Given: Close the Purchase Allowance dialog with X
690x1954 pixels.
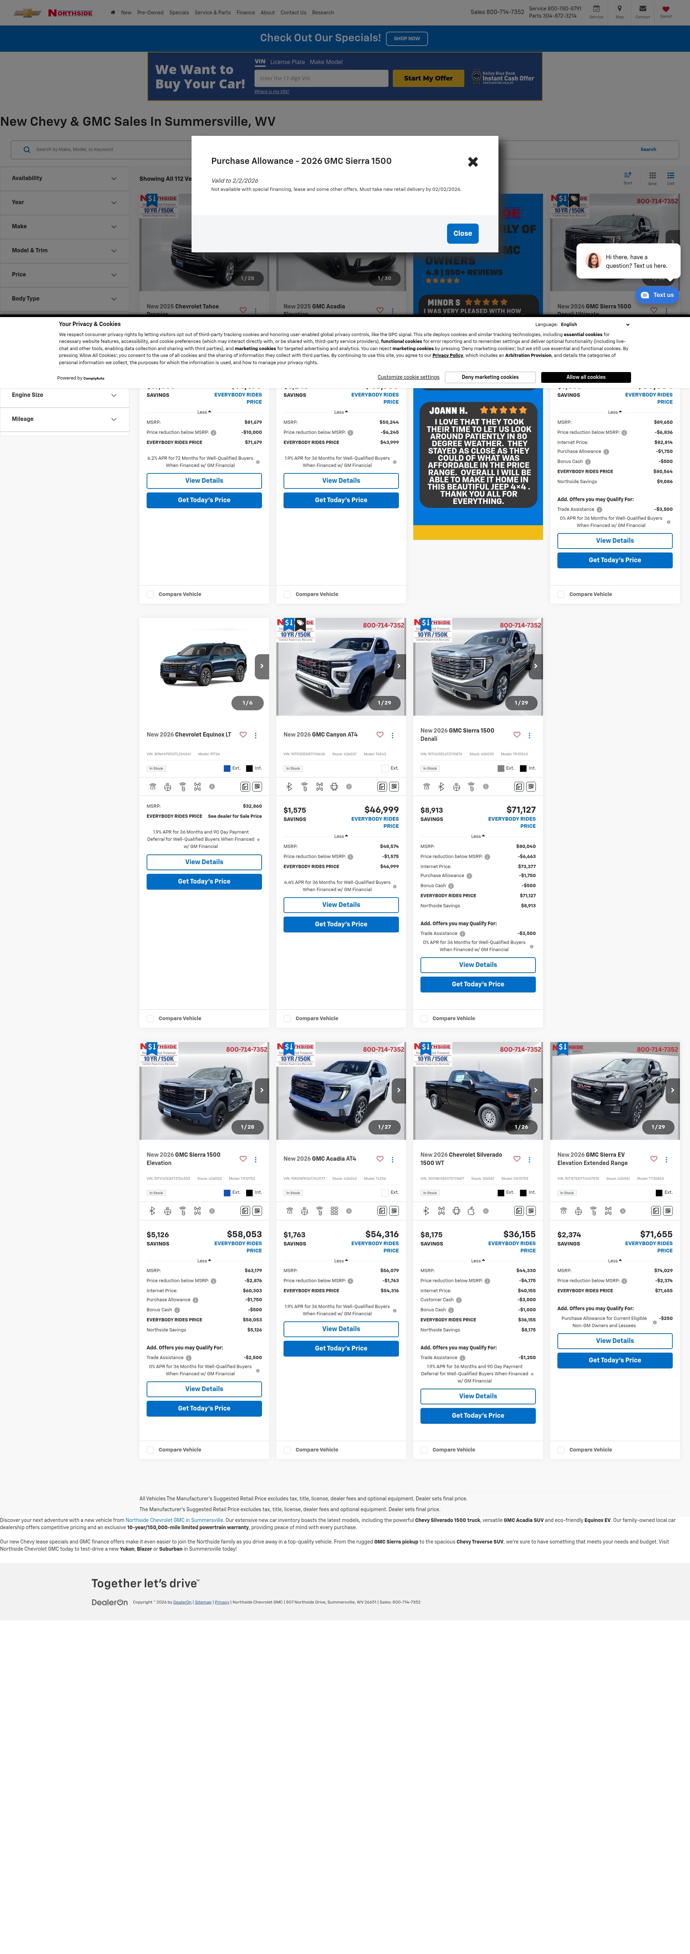Looking at the screenshot, I should click(472, 161).
